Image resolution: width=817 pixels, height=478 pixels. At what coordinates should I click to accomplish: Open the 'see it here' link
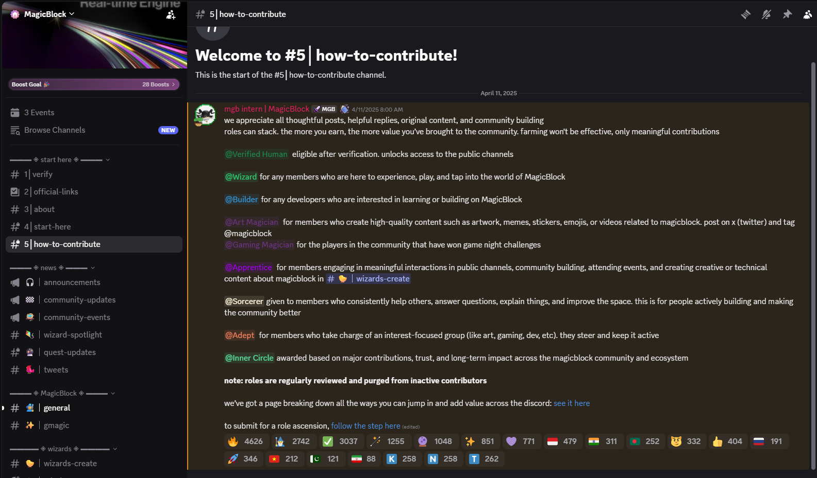tap(572, 403)
